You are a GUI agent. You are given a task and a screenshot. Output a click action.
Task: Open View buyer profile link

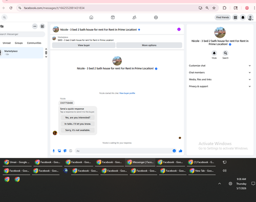click(x=127, y=93)
